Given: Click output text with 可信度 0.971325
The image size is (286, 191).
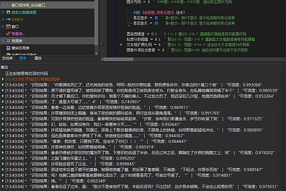Looking at the screenshot, I should click(134, 119).
